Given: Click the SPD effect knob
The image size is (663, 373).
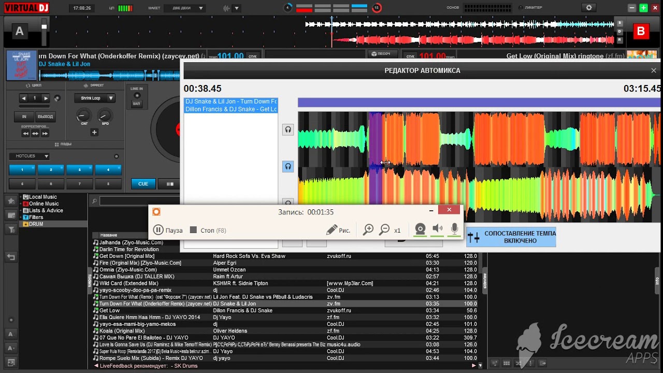Looking at the screenshot, I should pyautogui.click(x=105, y=115).
